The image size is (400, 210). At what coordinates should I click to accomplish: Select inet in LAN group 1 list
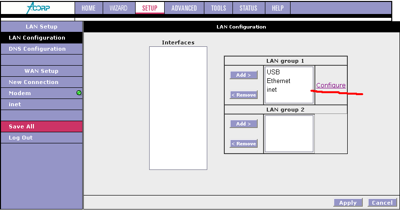tap(272, 89)
